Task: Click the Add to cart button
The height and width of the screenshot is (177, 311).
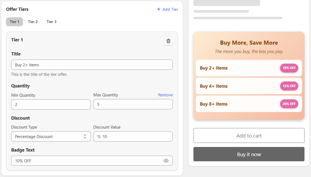Action: 249,135
